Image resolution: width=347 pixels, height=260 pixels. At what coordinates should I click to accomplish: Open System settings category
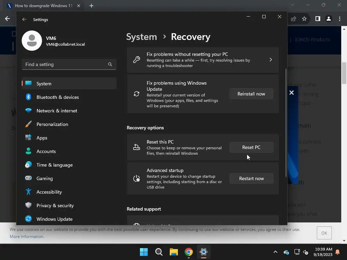tap(69, 84)
